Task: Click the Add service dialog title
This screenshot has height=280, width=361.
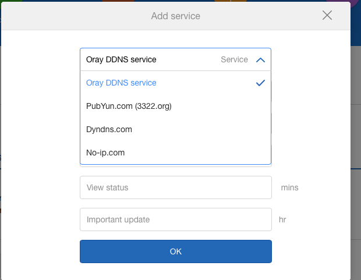Action: [x=175, y=16]
